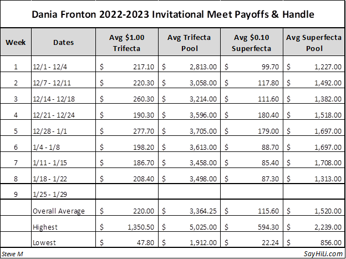Click the Week column header
346x259 pixels.
[x=16, y=42]
